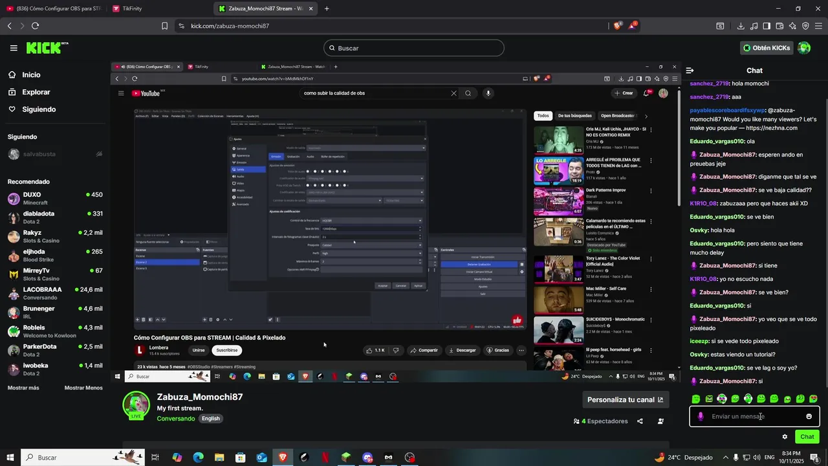The height and width of the screenshot is (466, 828).
Task: Click the iwobeka recommended channel
Action: [55, 369]
